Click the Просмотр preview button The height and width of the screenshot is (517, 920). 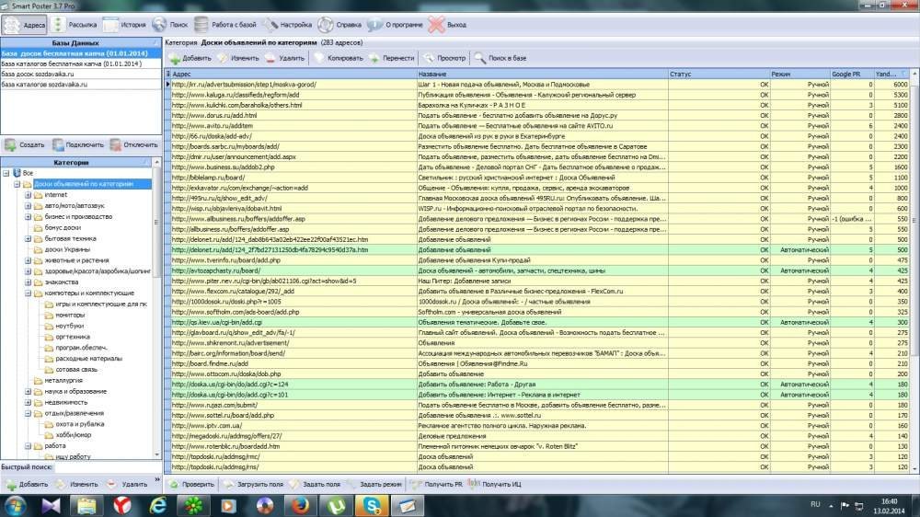point(444,58)
